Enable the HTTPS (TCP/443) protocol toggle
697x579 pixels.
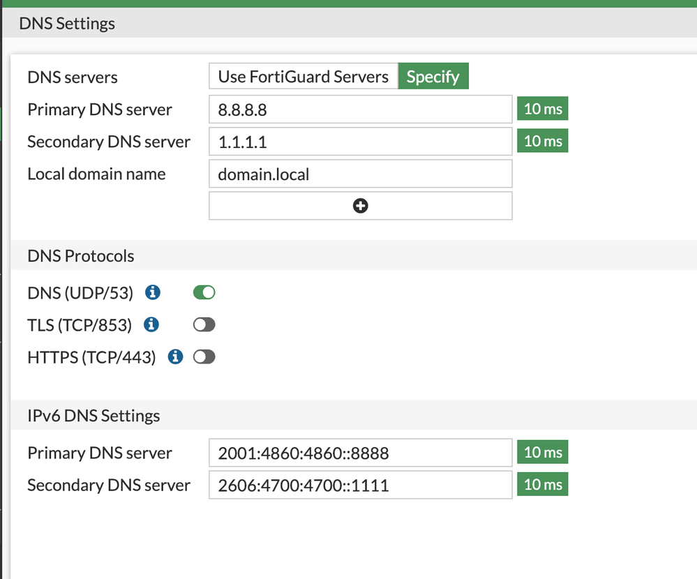204,356
